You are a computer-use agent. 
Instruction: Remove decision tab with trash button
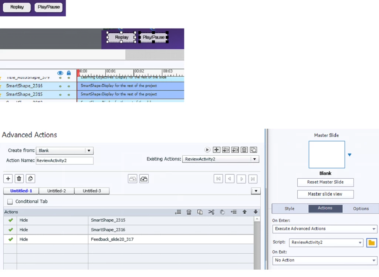tap(19, 179)
